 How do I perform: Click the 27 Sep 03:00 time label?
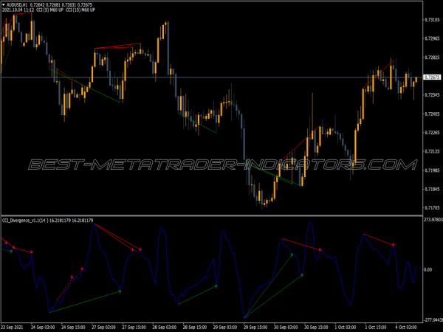tap(103, 327)
